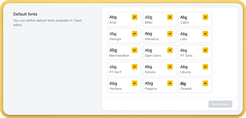Click the Verdana font name label
This screenshot has height=118, width=246.
tap(116, 89)
